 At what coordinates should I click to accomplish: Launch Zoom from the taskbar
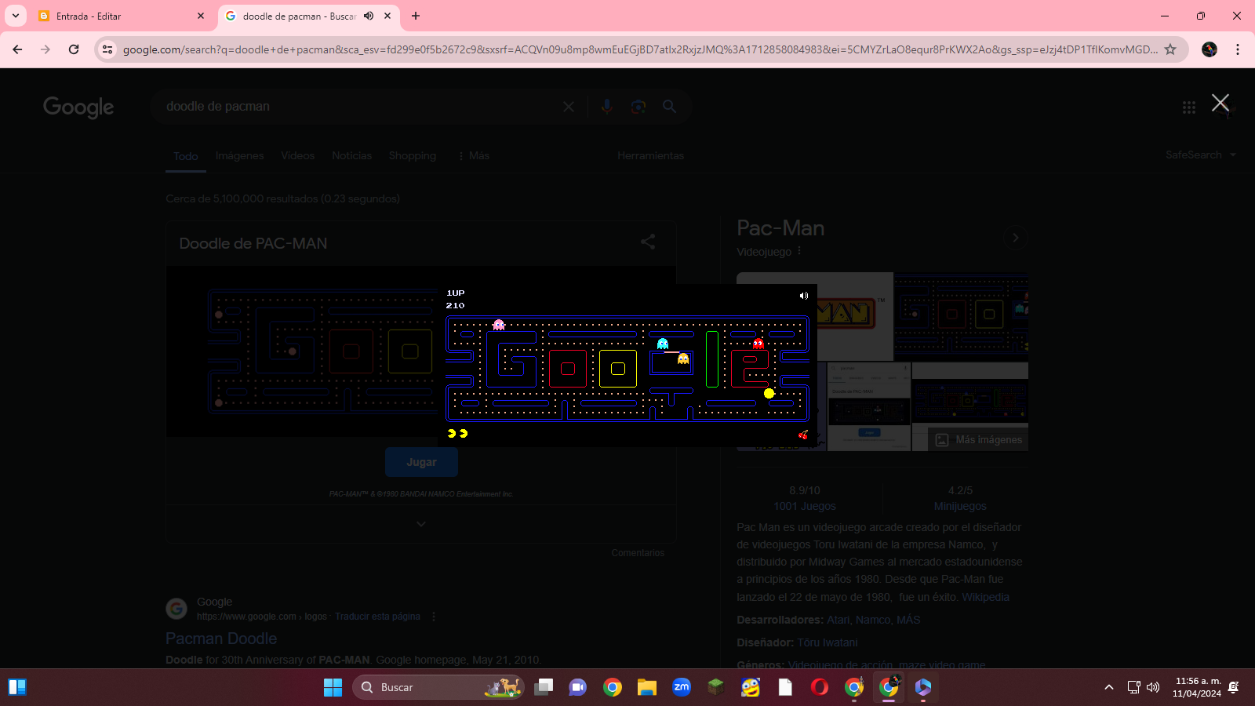(x=682, y=687)
